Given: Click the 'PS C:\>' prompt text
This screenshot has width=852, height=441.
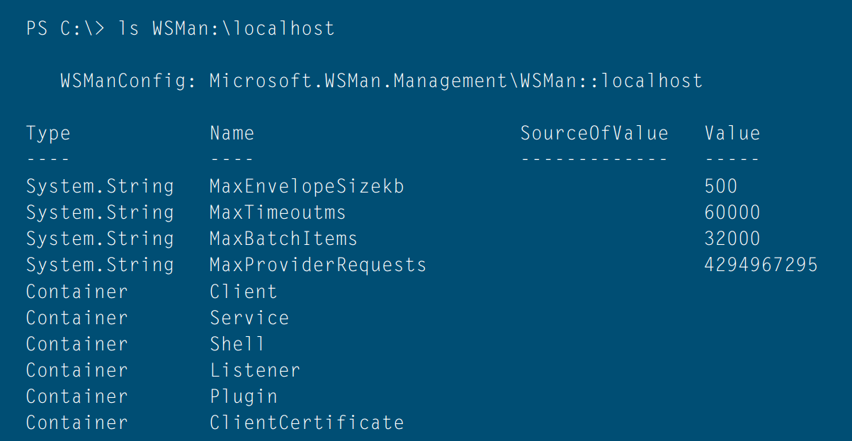Looking at the screenshot, I should tap(66, 29).
